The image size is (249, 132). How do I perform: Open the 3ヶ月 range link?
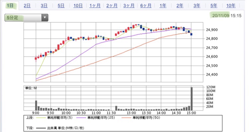[129, 6]
